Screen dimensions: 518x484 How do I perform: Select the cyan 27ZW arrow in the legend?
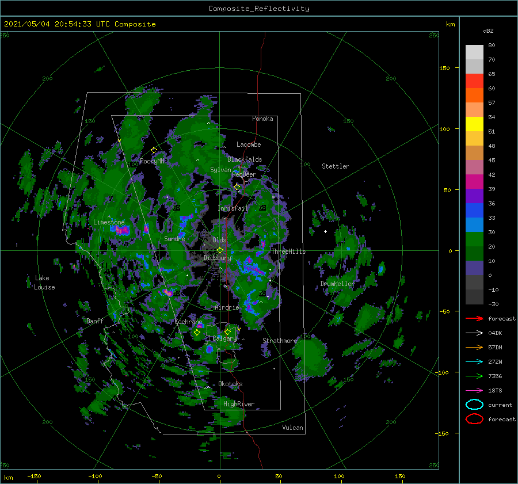[x=474, y=362]
